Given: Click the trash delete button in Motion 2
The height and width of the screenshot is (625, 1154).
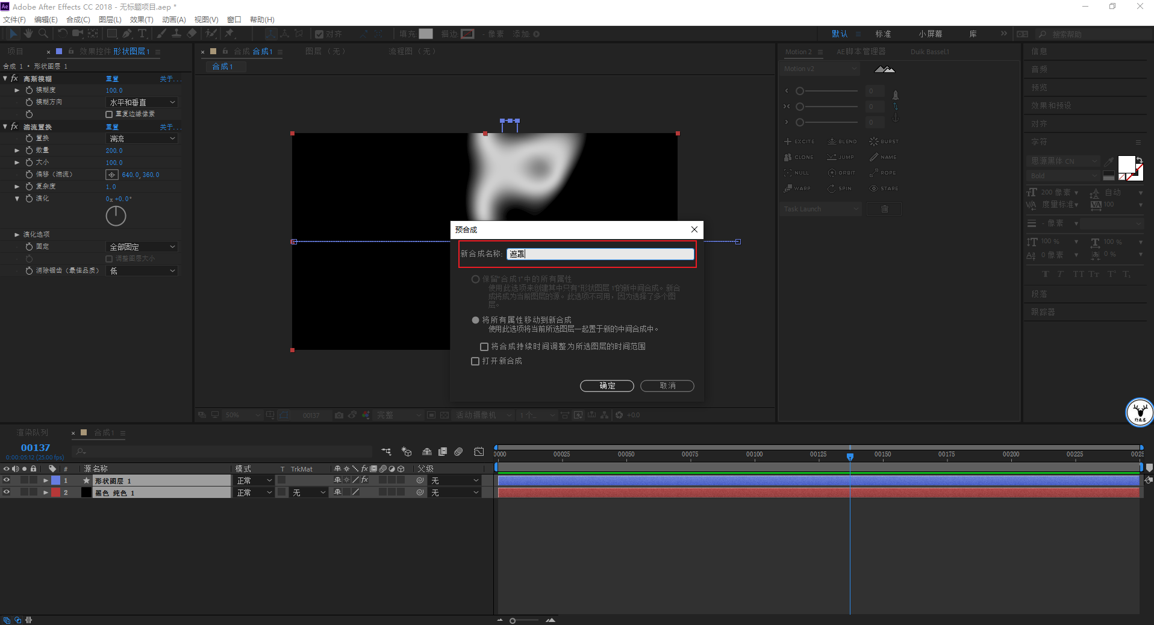Looking at the screenshot, I should 884,209.
